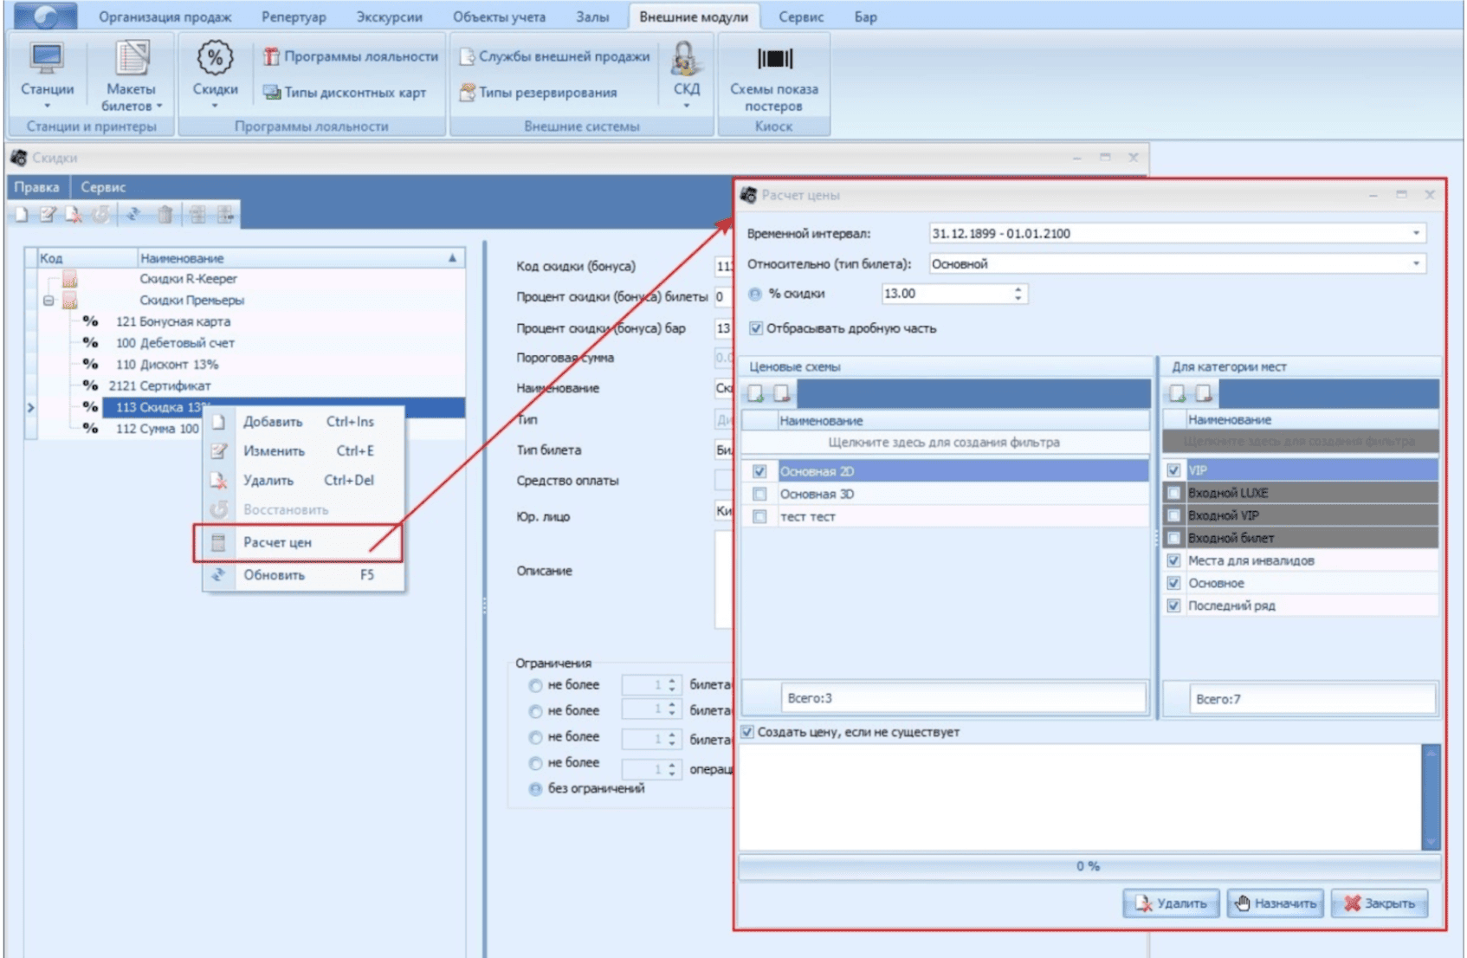Click the 0 % progress bar
1467x958 pixels.
pos(1088,866)
